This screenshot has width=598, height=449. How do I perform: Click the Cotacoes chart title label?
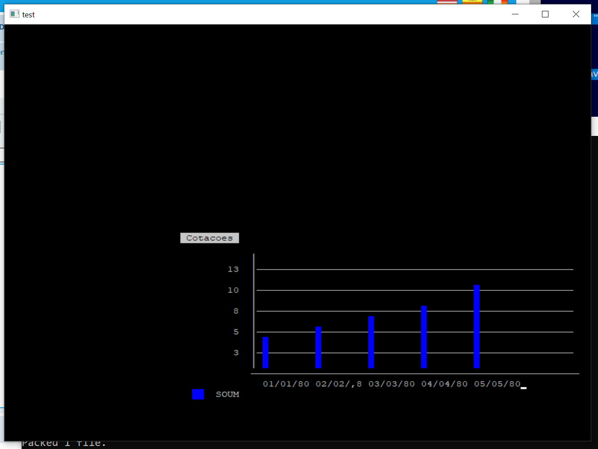(209, 238)
